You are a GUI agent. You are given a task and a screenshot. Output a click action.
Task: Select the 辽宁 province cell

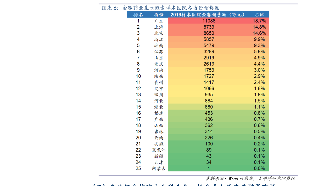tap(159, 89)
